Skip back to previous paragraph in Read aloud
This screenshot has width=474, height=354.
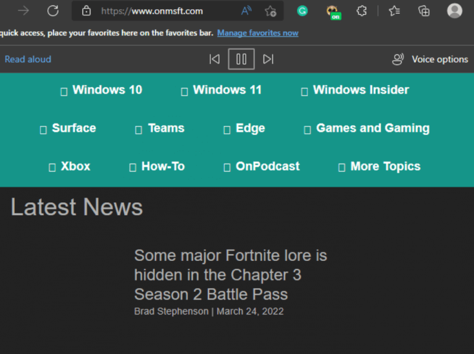[x=214, y=59]
